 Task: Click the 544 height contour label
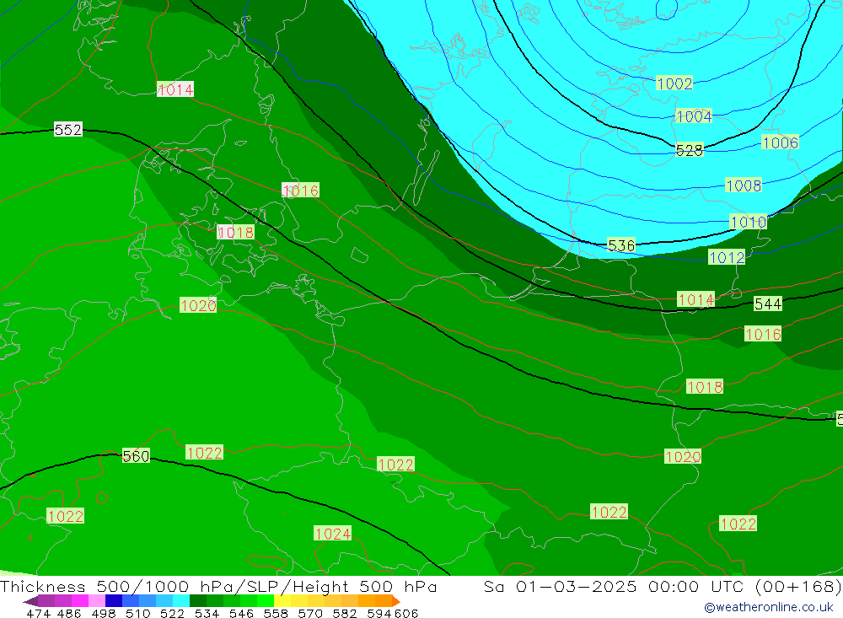point(768,304)
